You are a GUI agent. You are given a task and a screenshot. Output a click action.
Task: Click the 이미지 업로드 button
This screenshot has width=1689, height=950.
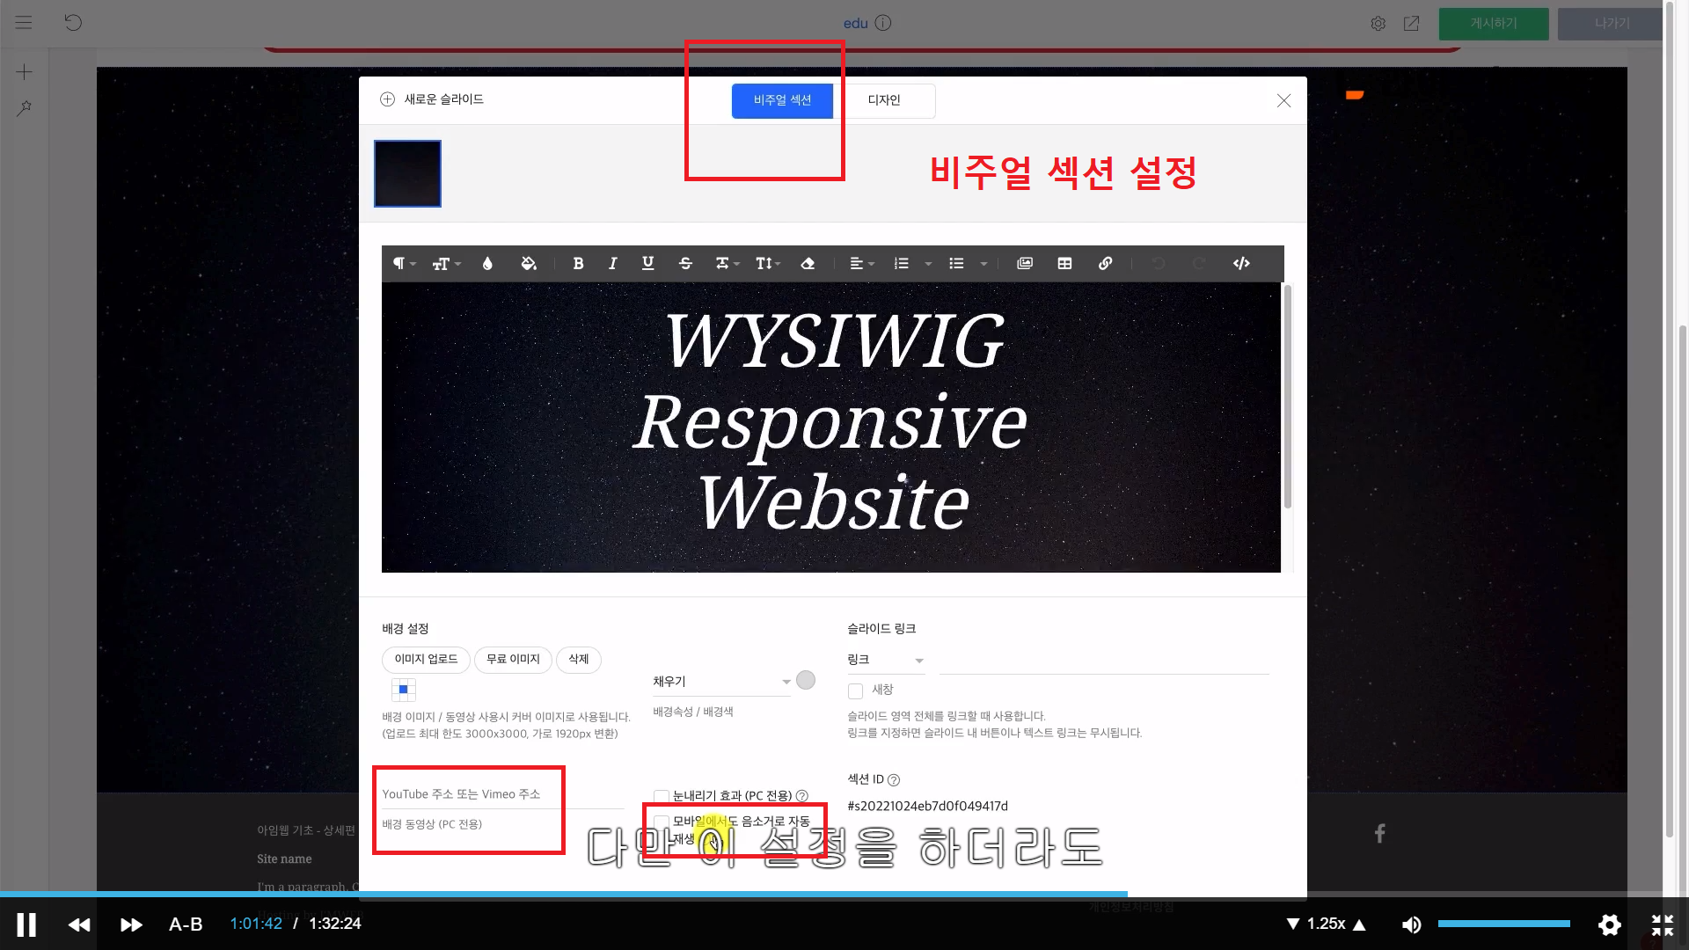[x=426, y=660]
